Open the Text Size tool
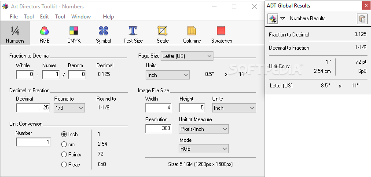This screenshot has width=371, height=177. coord(133,34)
